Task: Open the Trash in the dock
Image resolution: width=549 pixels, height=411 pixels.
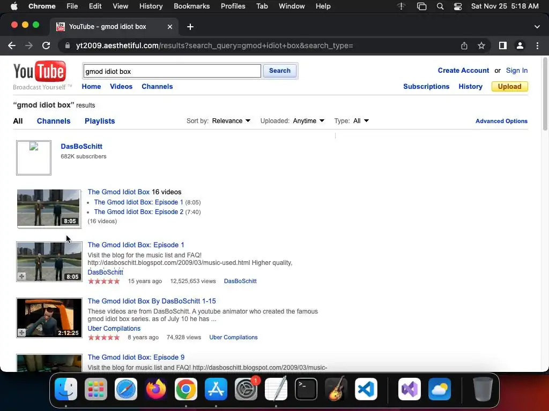Action: 483,389
